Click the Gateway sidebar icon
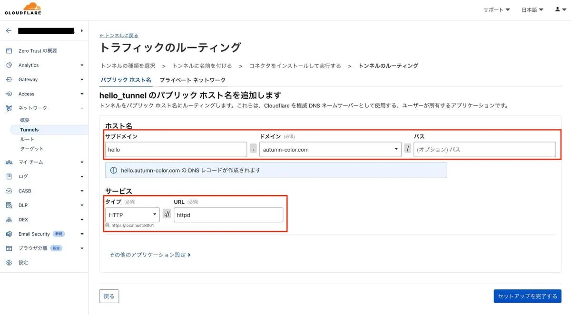Screen dimensions: 571x315 click(x=9, y=79)
